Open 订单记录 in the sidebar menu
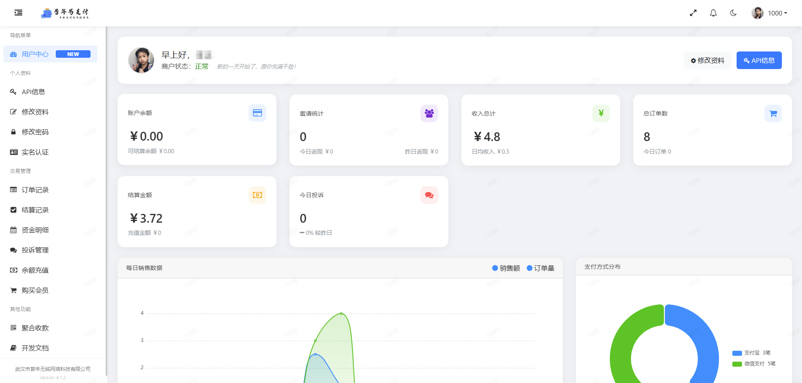This screenshot has width=802, height=383. pyautogui.click(x=35, y=190)
